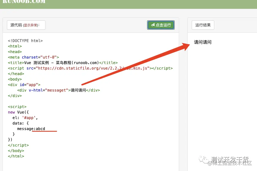Click the v-html="messaget" code line
The width and height of the screenshot is (257, 171).
point(58,90)
